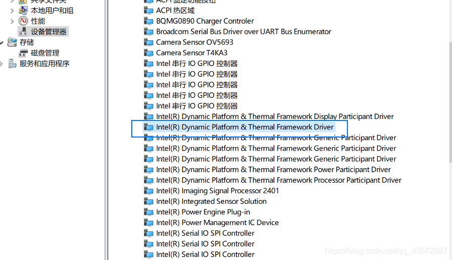This screenshot has width=452, height=260.
Task: Expand the 本地用户和组 tree node arrow
Action: pyautogui.click(x=12, y=11)
